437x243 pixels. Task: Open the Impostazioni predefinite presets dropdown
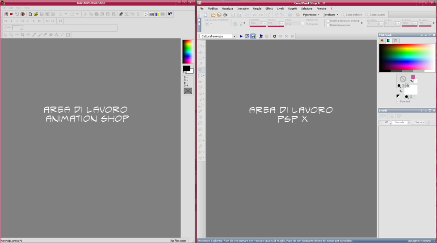point(211,24)
